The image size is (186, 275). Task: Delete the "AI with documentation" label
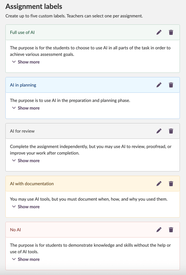171,184
